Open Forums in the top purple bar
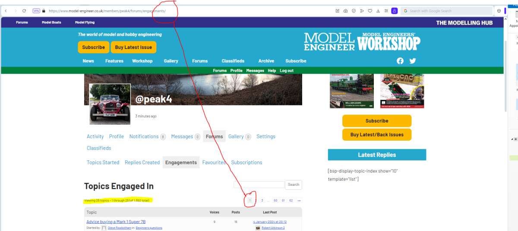Viewport: 518px width, 231px height. [x=22, y=22]
